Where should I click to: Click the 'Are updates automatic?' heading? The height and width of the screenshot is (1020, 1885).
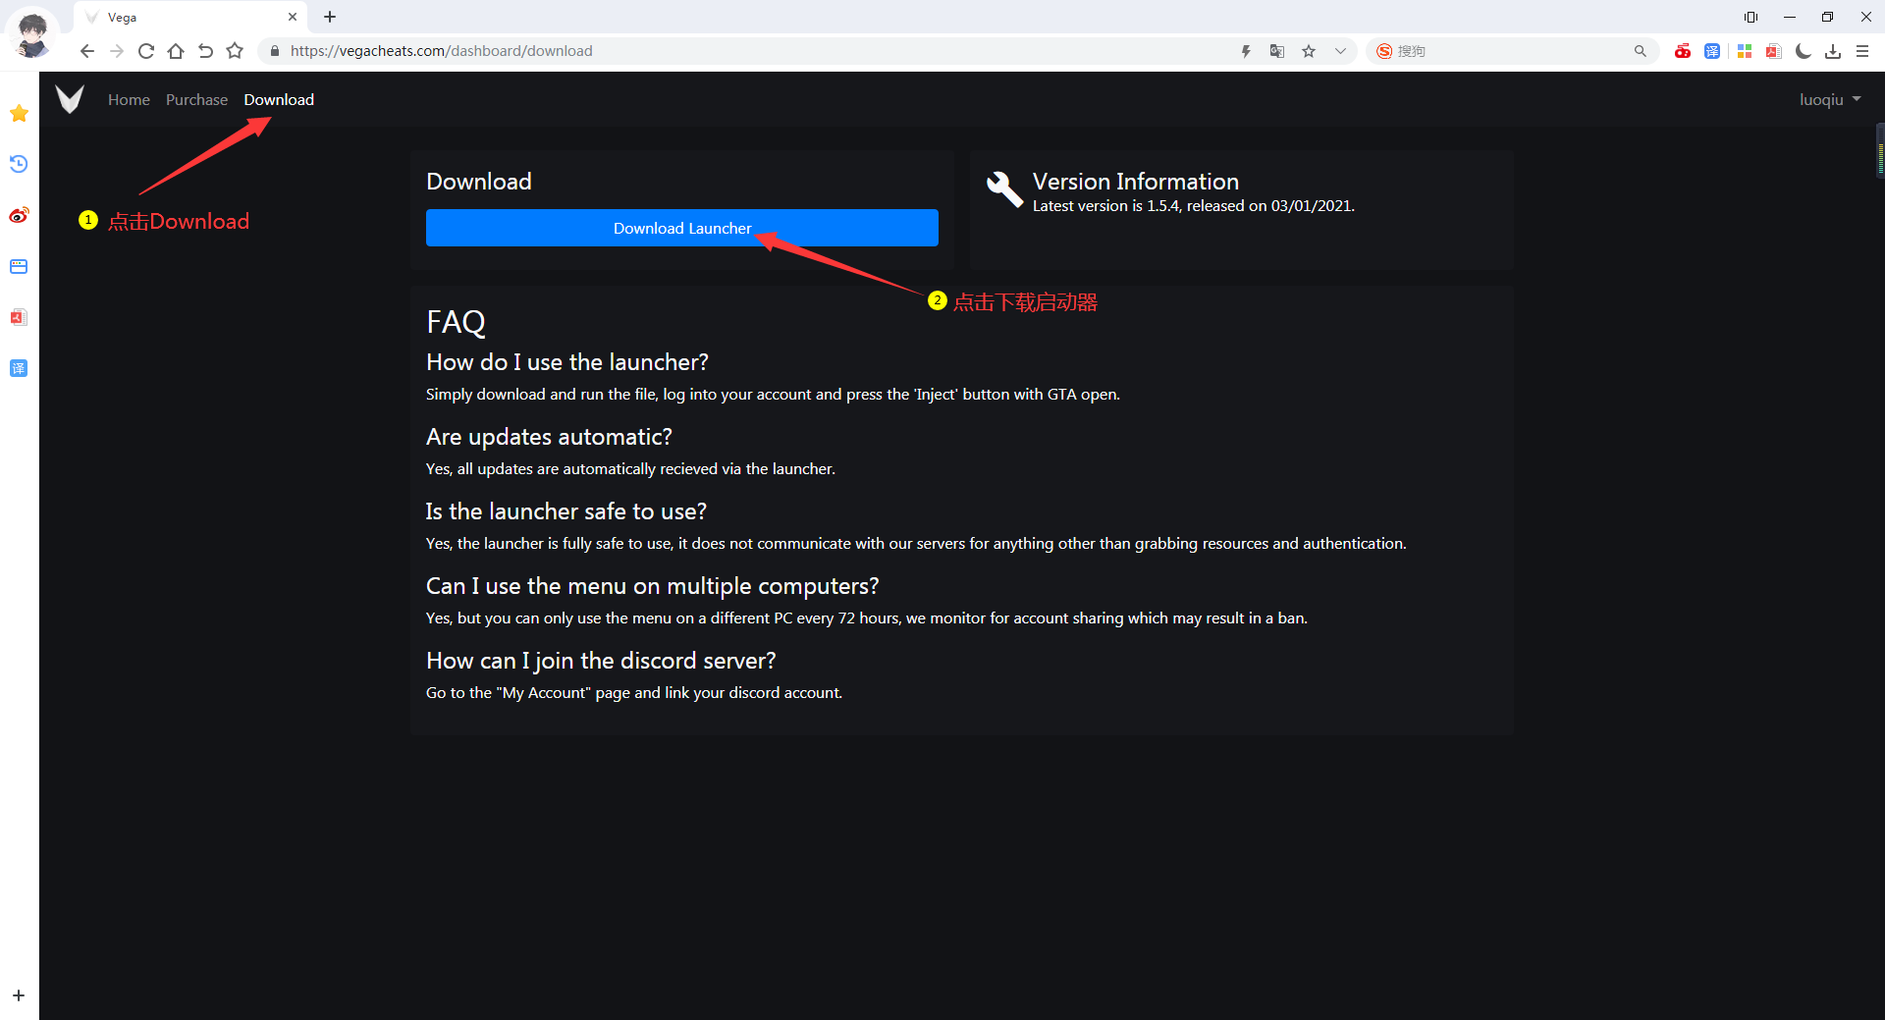(x=549, y=437)
